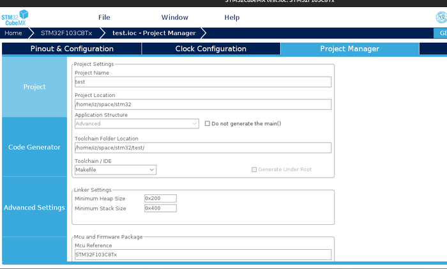
Task: Click the Project Settings group label
Action: pos(94,64)
